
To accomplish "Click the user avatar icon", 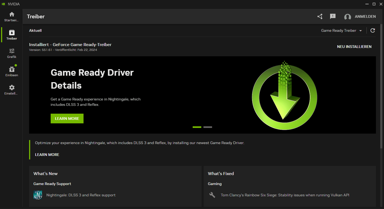I will tap(348, 17).
